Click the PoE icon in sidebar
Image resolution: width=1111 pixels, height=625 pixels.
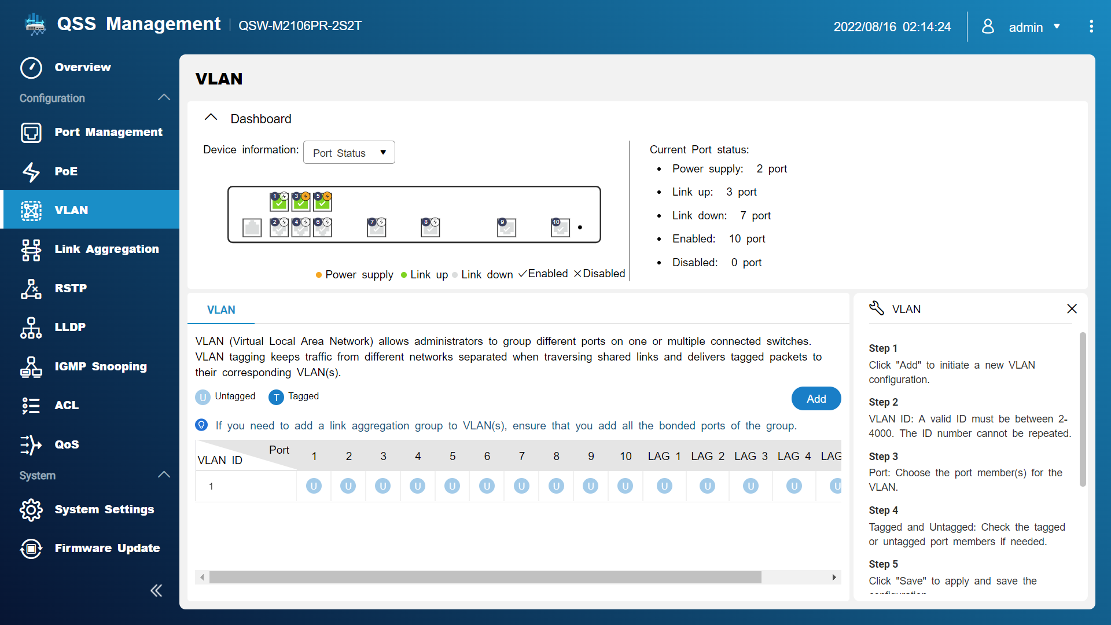pos(31,171)
